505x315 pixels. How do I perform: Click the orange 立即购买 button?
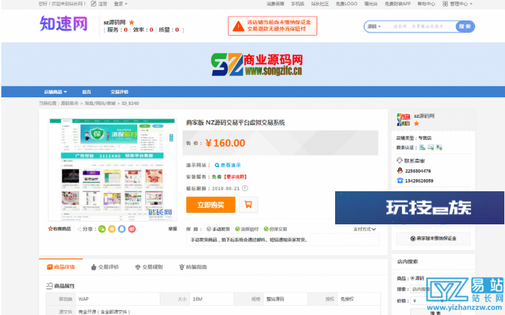click(210, 205)
